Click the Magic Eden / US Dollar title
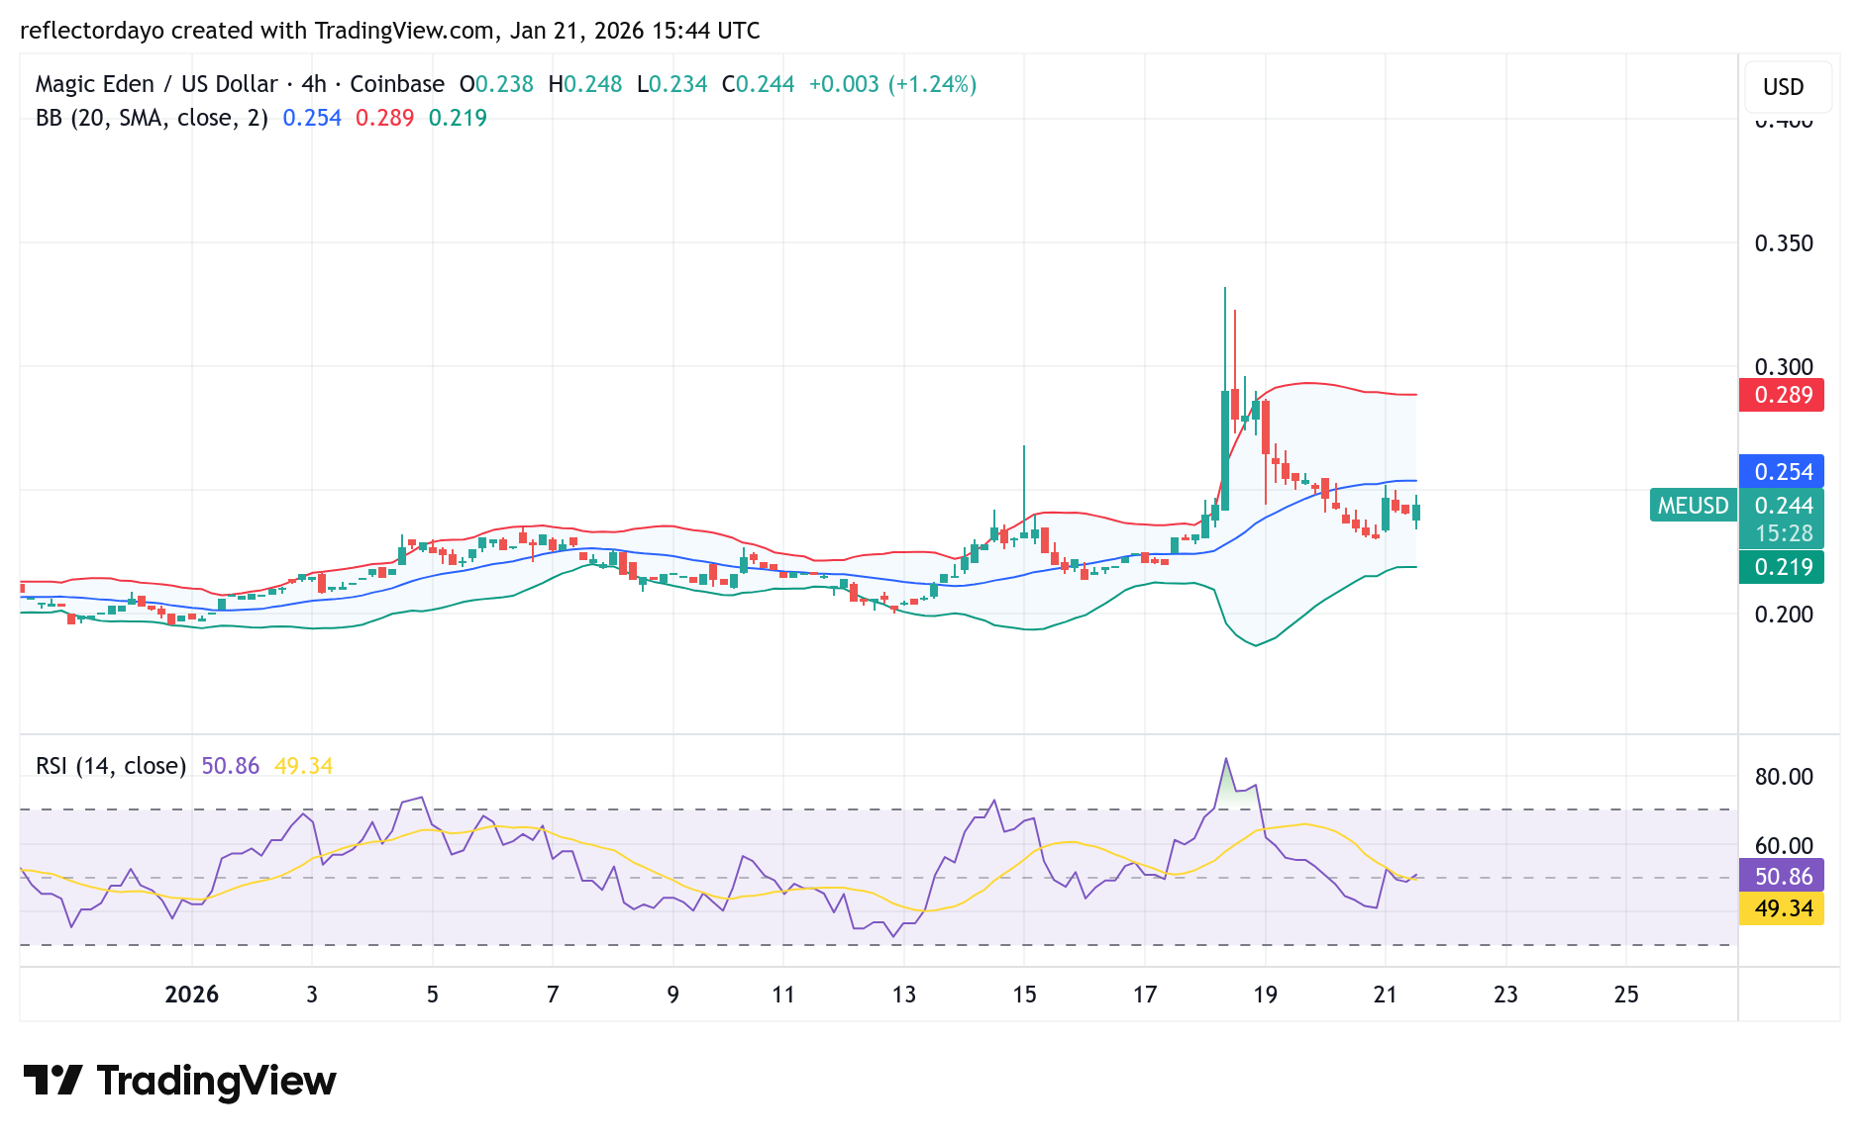Viewport: 1860px width, 1140px height. [156, 84]
